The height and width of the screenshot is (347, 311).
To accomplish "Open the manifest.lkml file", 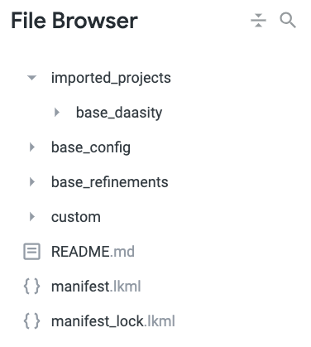I will point(96,287).
